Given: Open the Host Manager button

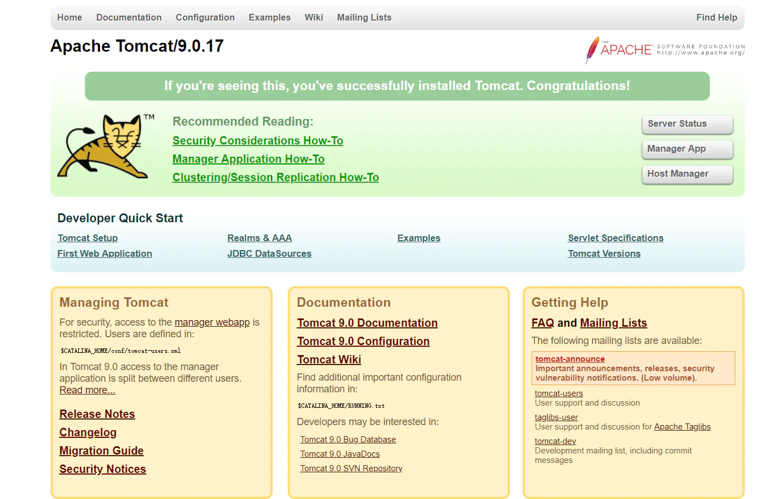Looking at the screenshot, I should [x=688, y=174].
